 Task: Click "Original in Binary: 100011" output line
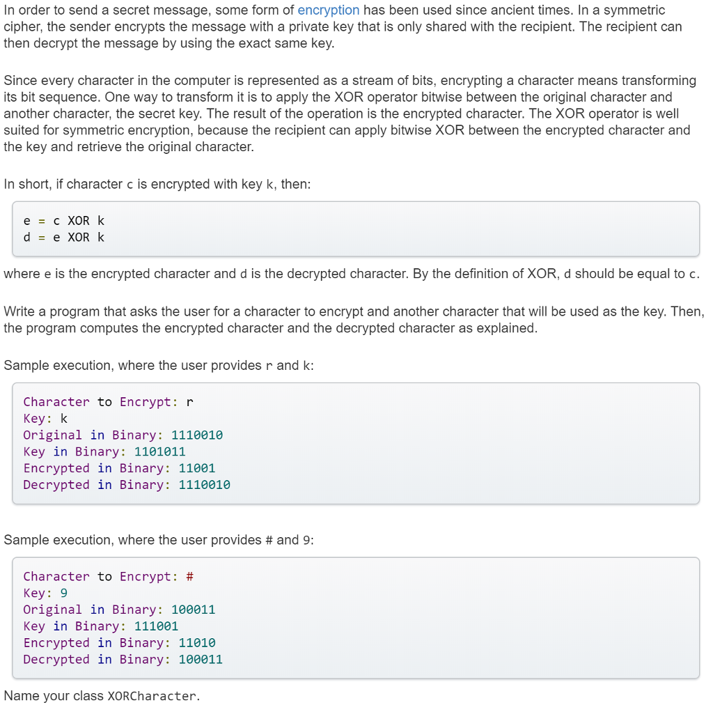[119, 610]
